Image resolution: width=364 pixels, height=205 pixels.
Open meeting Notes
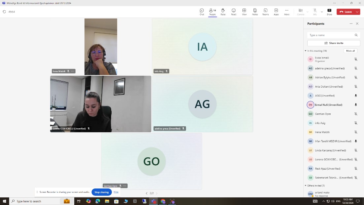click(255, 12)
